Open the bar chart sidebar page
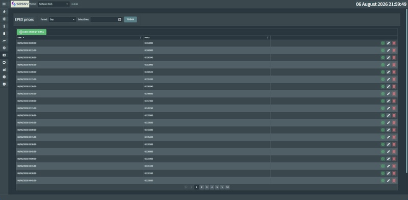The image size is (408, 200). coord(4,70)
